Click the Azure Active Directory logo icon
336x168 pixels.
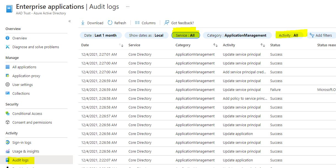pos(9,9)
